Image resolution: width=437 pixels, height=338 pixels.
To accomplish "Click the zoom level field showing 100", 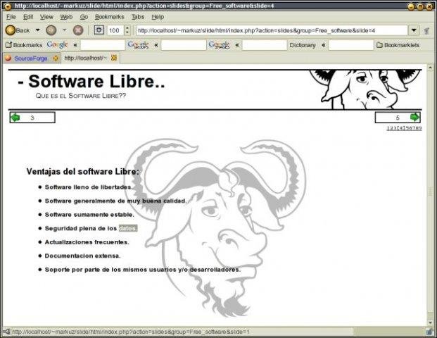I will coord(115,30).
